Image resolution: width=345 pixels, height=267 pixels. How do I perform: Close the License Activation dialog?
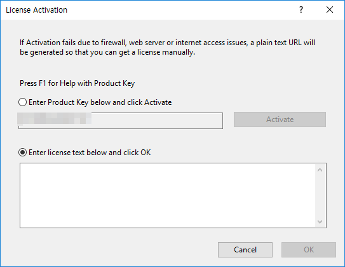point(330,10)
